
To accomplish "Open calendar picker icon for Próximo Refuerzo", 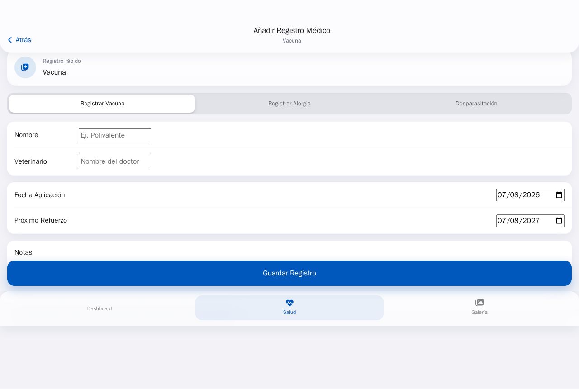I will click(559, 221).
